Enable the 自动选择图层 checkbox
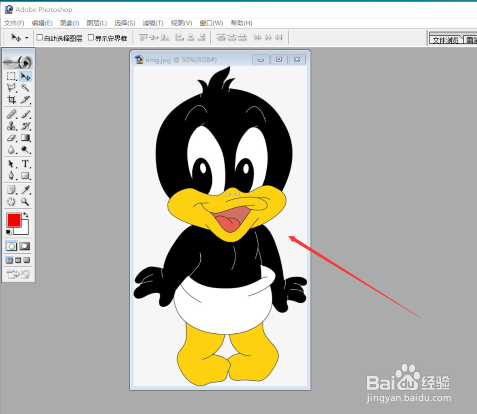This screenshot has height=414, width=477. click(40, 37)
